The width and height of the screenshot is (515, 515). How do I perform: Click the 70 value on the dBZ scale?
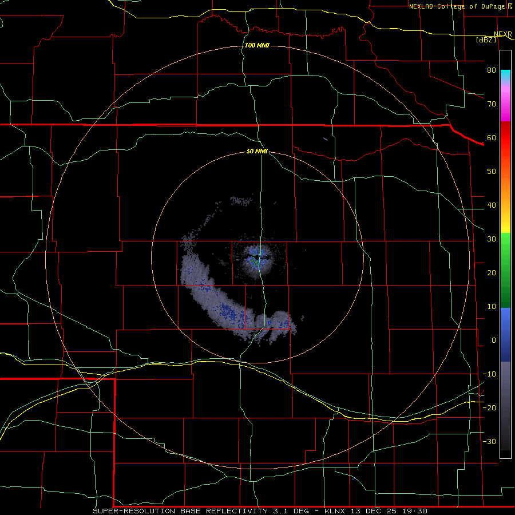click(492, 104)
